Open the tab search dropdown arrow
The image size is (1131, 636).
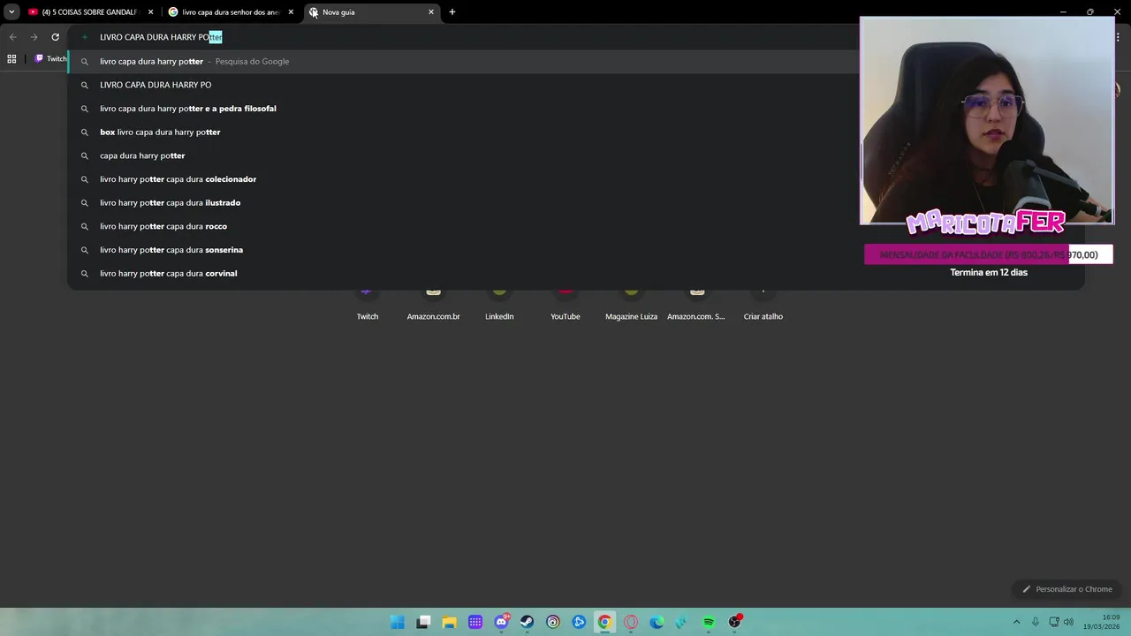pyautogui.click(x=11, y=12)
